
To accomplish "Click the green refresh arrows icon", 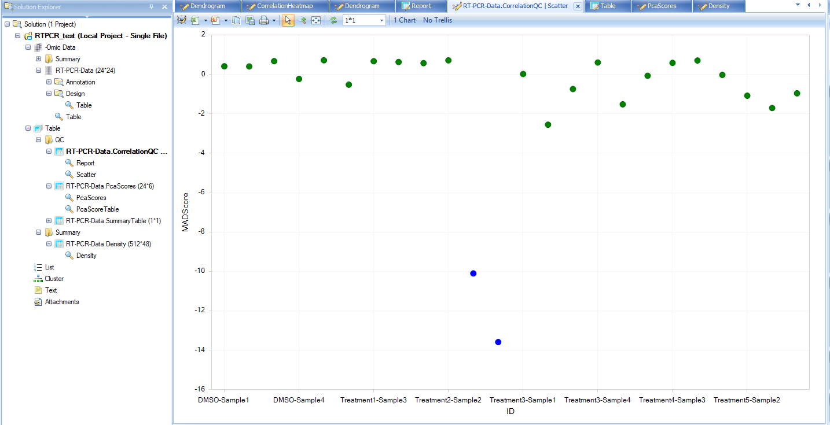I will 333,20.
